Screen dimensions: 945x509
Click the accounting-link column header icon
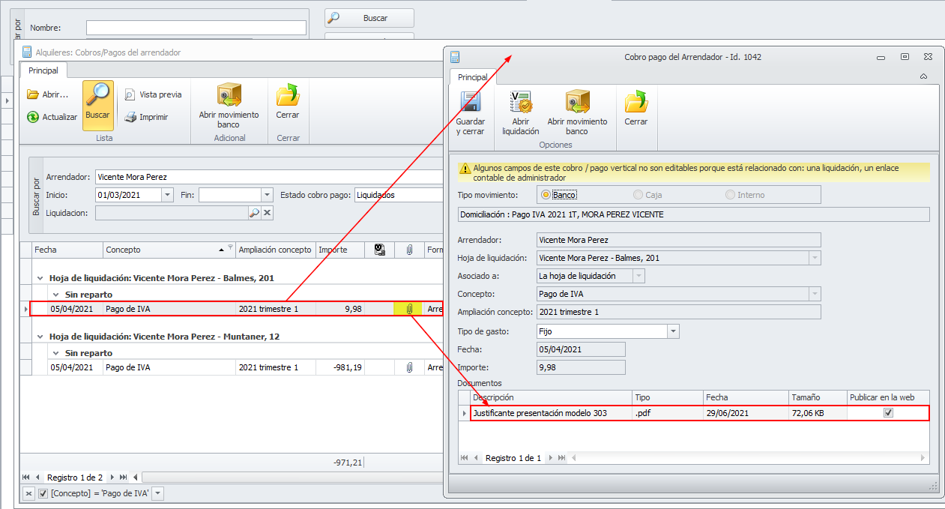[x=379, y=250]
